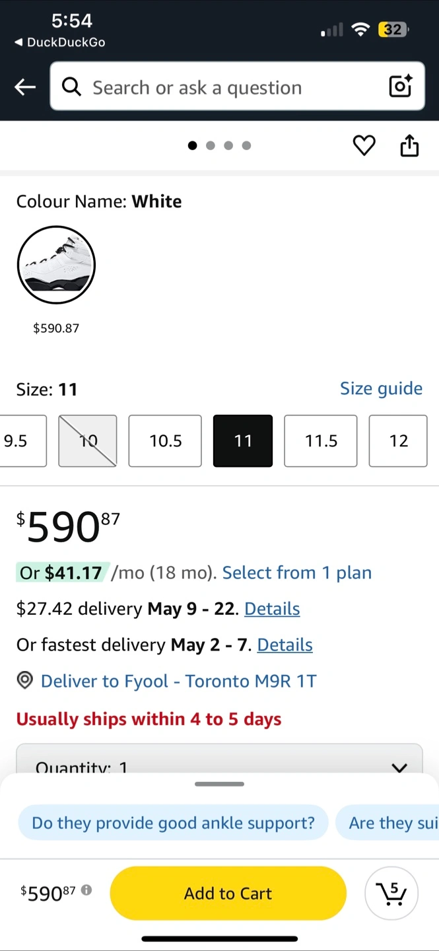Choose the White colour swatch
The image size is (439, 951).
56,265
